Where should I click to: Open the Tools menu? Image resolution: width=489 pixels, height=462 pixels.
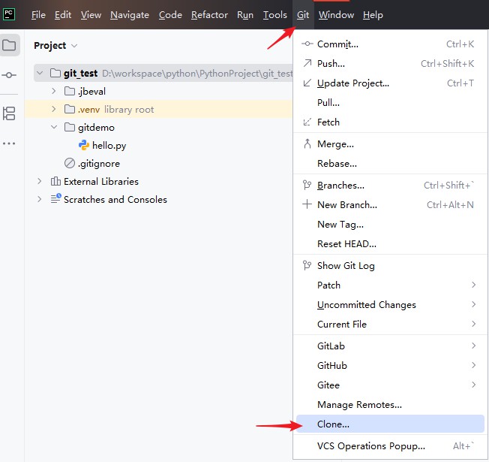[274, 15]
